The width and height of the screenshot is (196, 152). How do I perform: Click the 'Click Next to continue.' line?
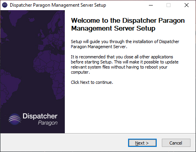click(92, 82)
